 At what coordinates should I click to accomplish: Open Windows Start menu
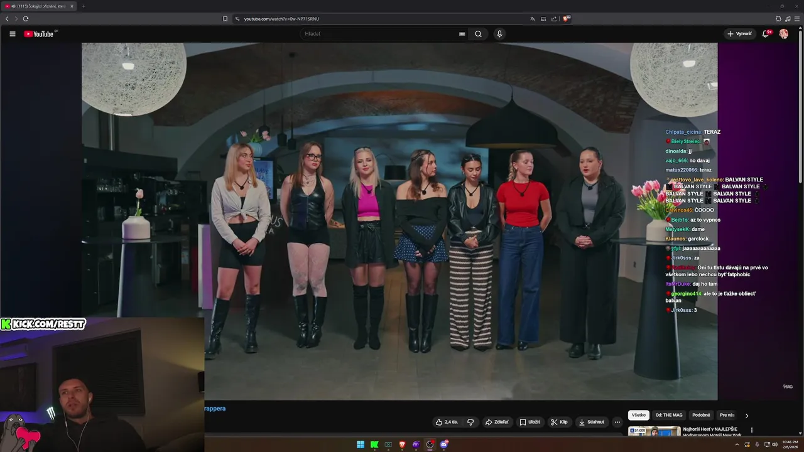point(361,444)
